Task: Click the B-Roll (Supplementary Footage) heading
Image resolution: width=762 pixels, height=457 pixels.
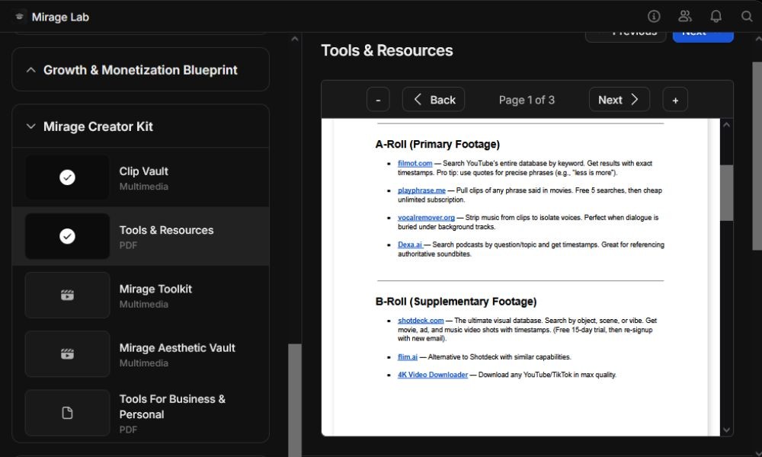Action: pyautogui.click(x=456, y=302)
